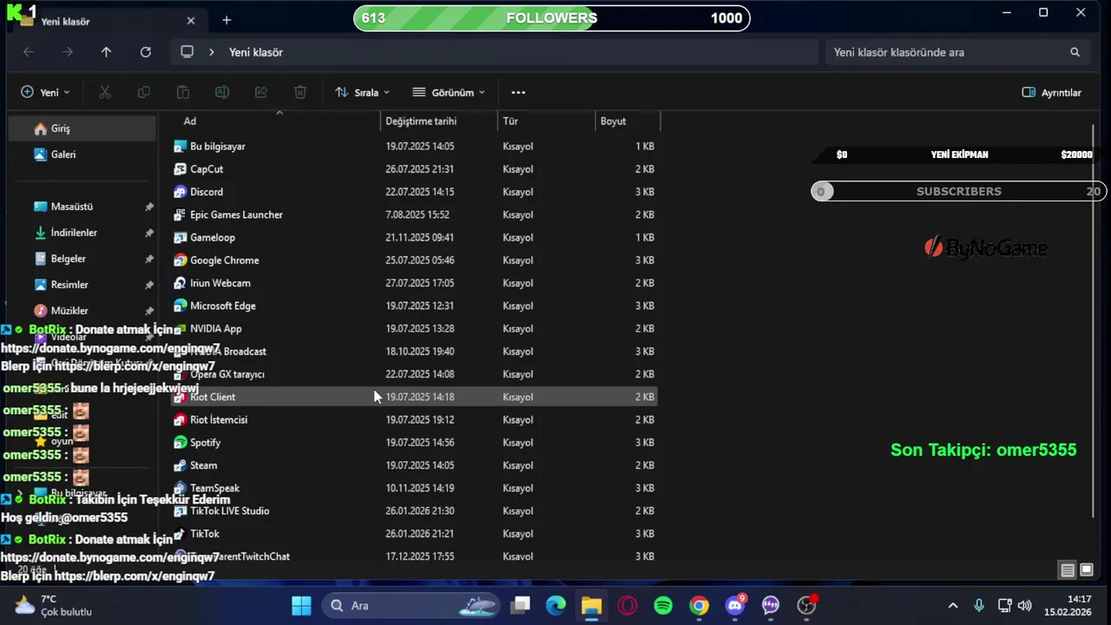Click the microphone icon in system tray
The image size is (1111, 625).
pyautogui.click(x=979, y=605)
